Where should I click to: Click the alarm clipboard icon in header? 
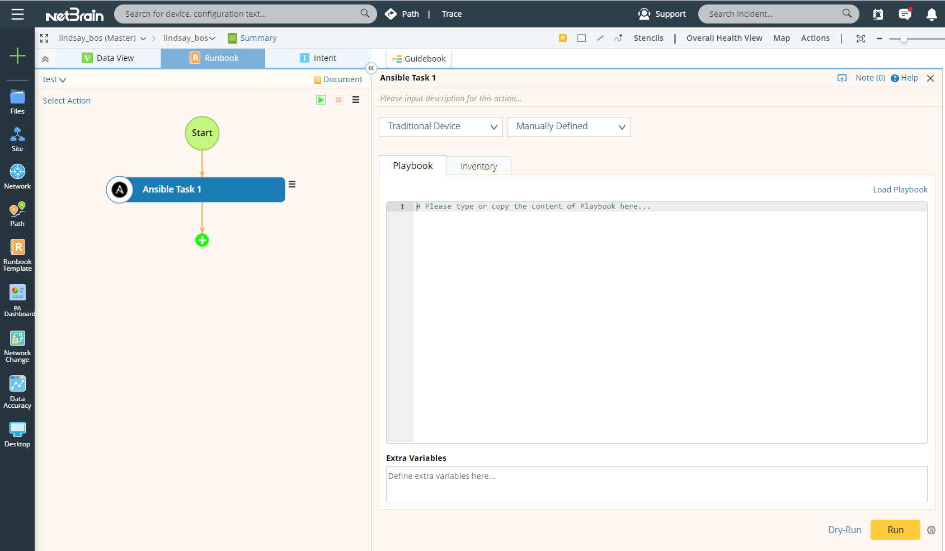point(878,15)
